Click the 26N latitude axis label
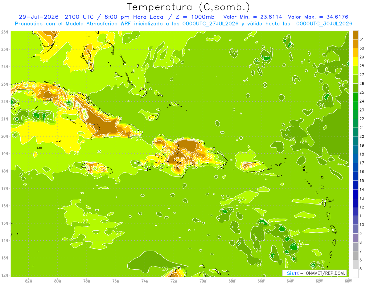The width and height of the screenshot is (370, 285). coord(4,32)
